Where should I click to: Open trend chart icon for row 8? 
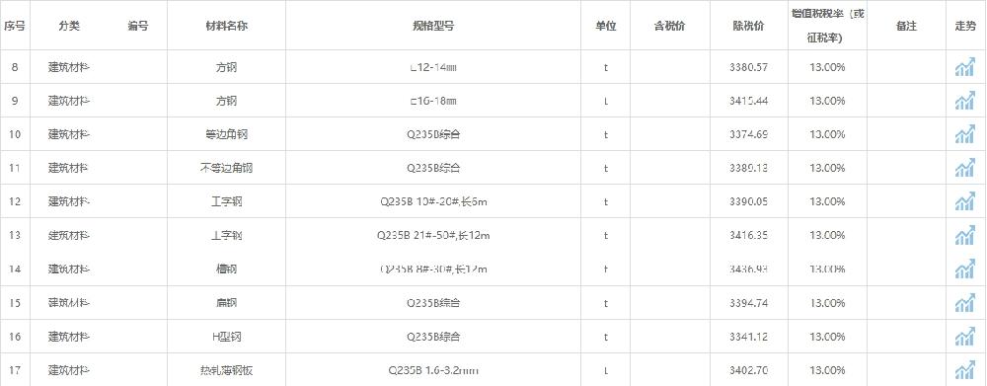click(x=964, y=67)
